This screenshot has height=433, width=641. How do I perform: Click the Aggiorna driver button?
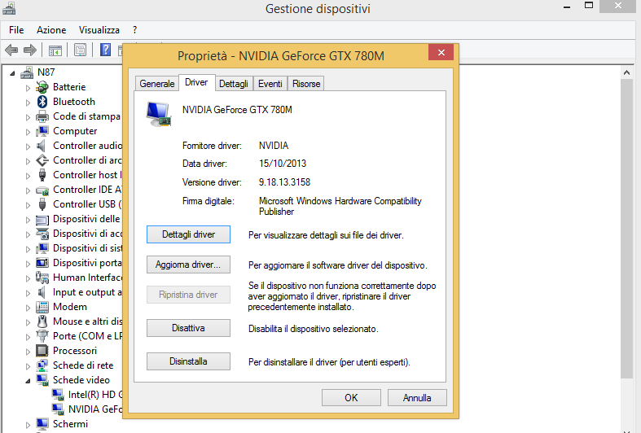pyautogui.click(x=188, y=265)
